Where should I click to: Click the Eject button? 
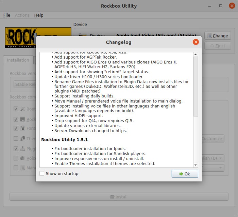tap(218, 46)
